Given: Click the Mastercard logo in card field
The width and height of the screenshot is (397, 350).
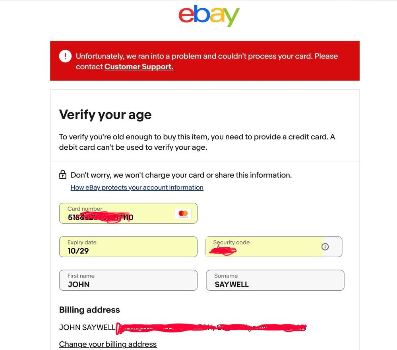Looking at the screenshot, I should coord(183,214).
